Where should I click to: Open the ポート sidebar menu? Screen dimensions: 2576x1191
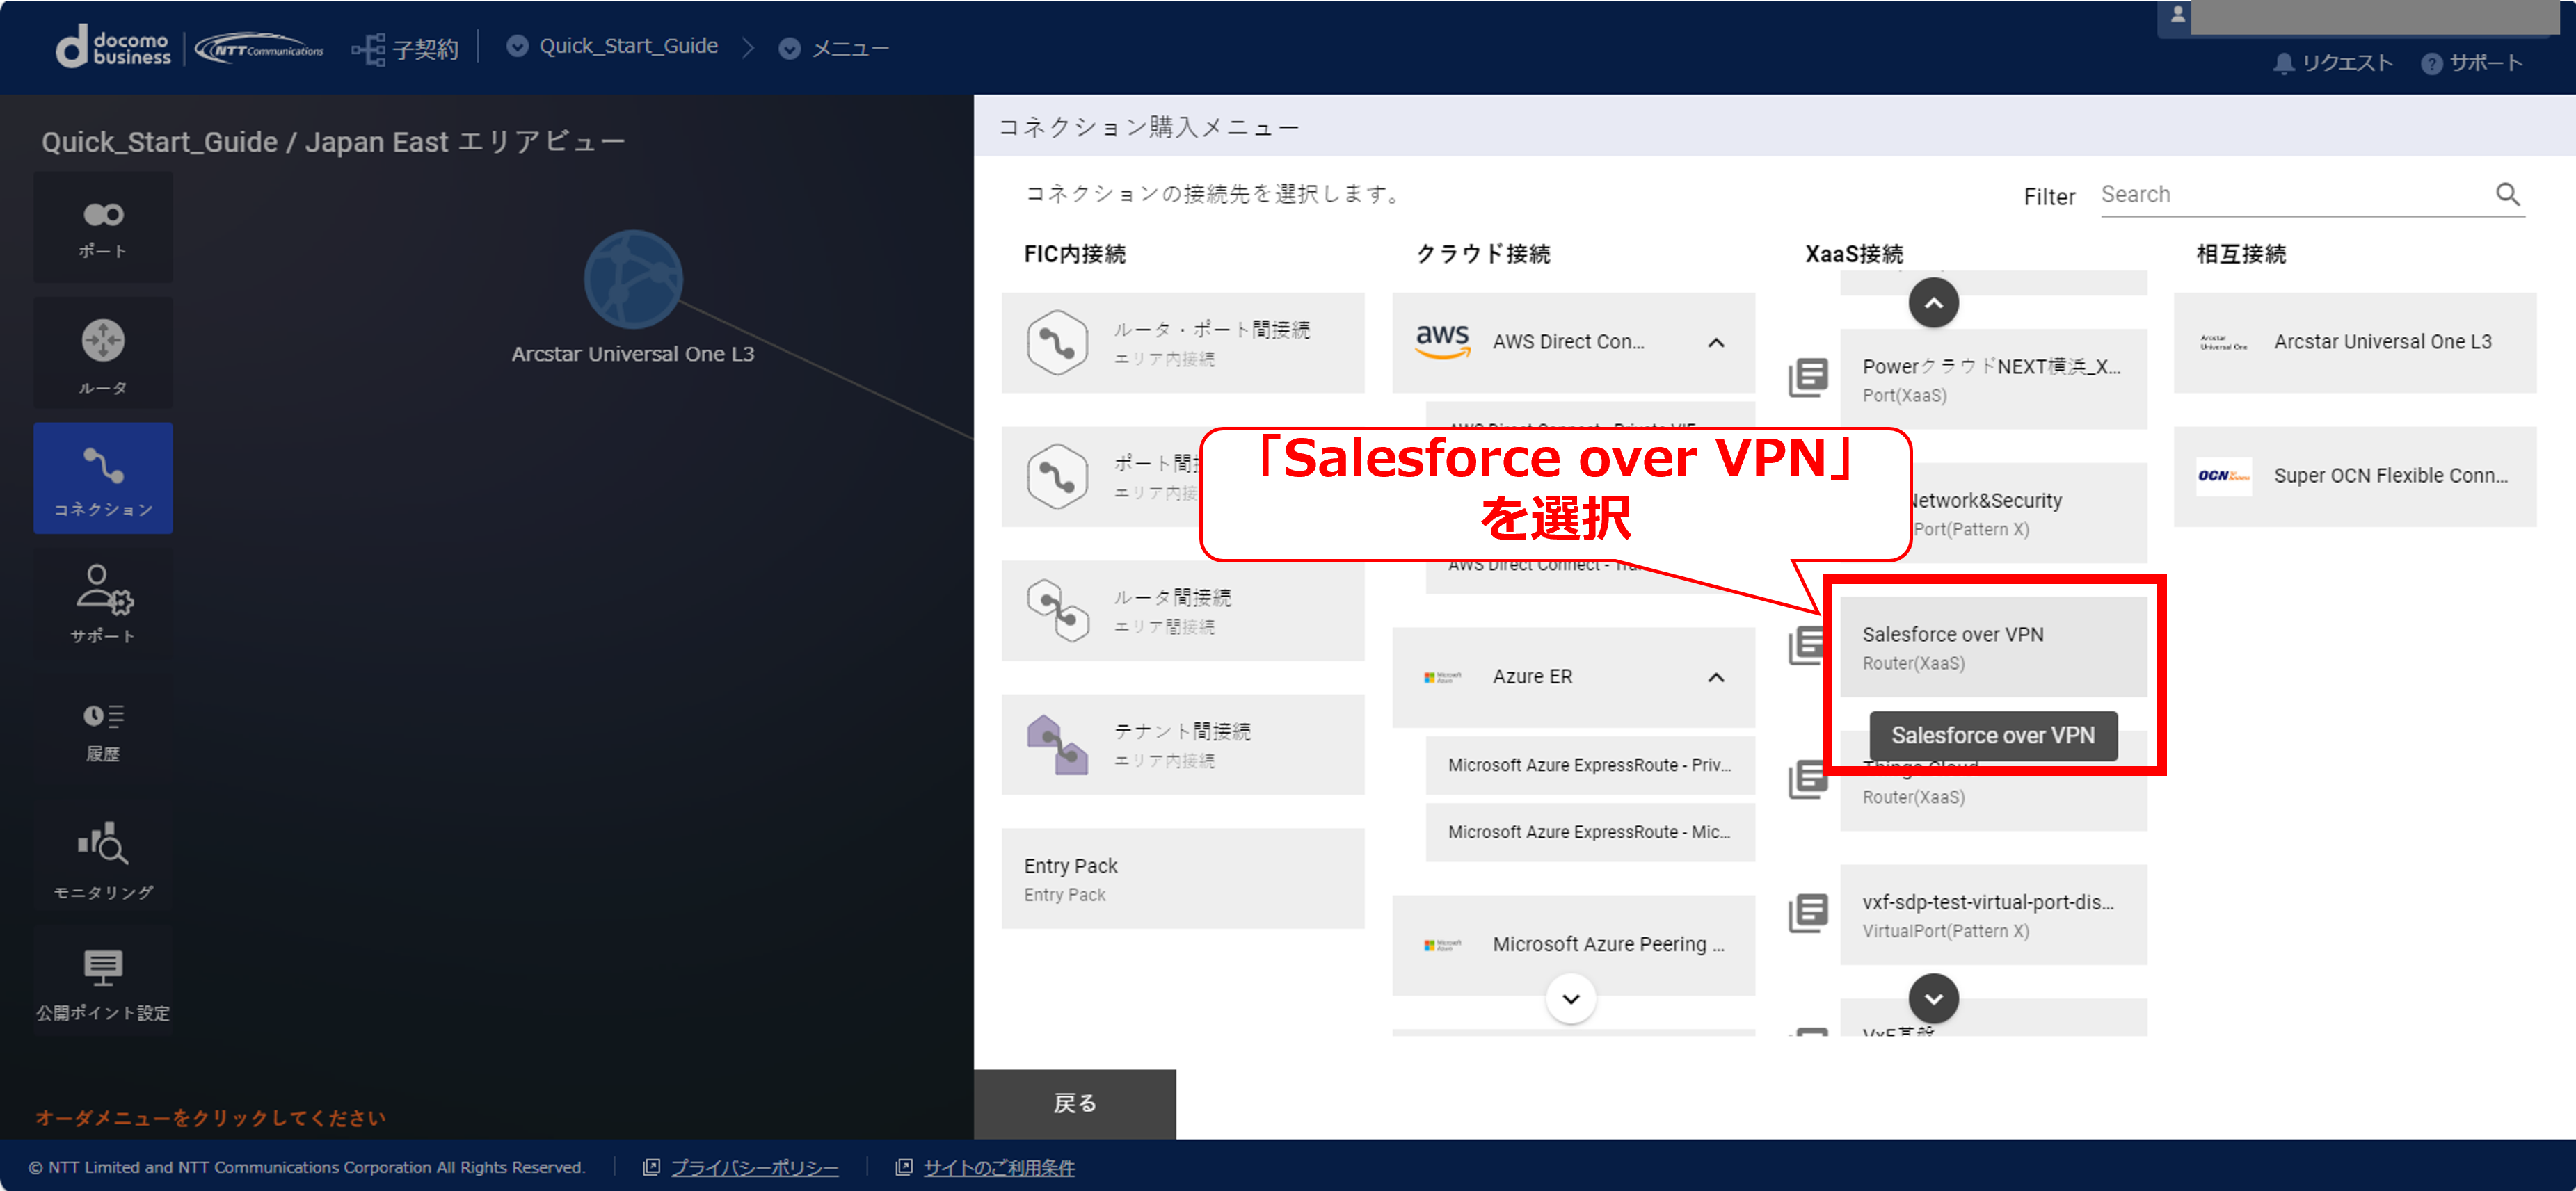pyautogui.click(x=103, y=227)
